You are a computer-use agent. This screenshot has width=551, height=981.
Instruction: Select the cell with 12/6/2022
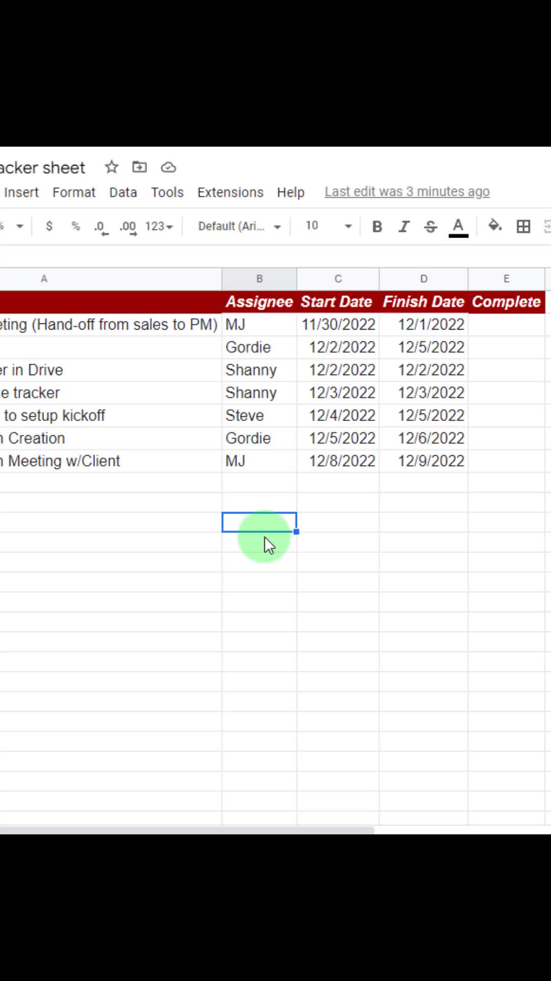pos(423,438)
